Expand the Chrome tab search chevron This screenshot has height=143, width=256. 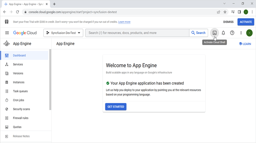point(224,4)
